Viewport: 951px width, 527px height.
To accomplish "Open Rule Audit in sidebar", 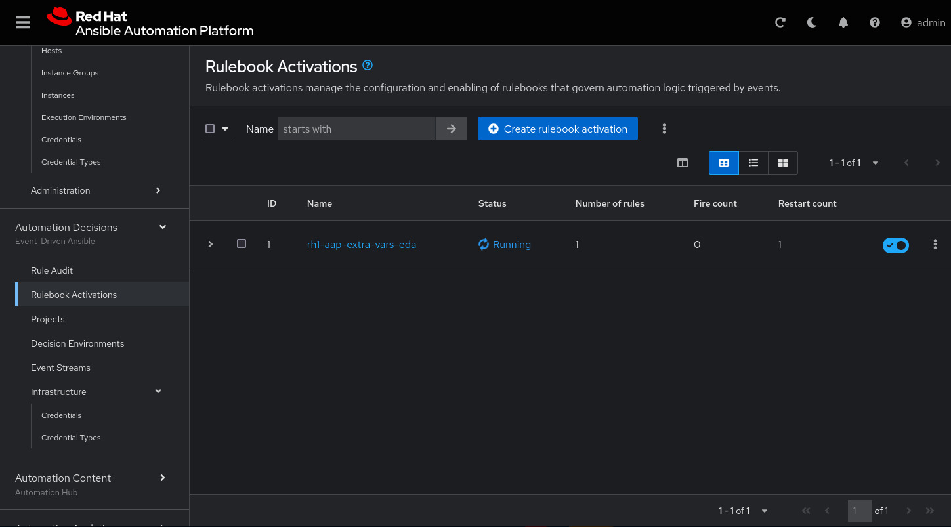I will [52, 270].
